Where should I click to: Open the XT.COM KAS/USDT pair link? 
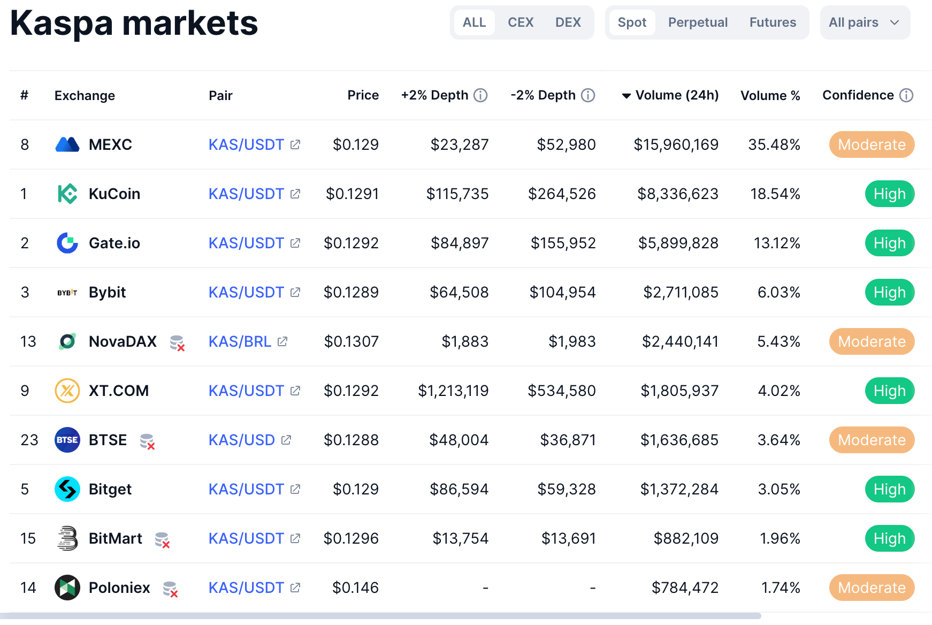pos(246,391)
